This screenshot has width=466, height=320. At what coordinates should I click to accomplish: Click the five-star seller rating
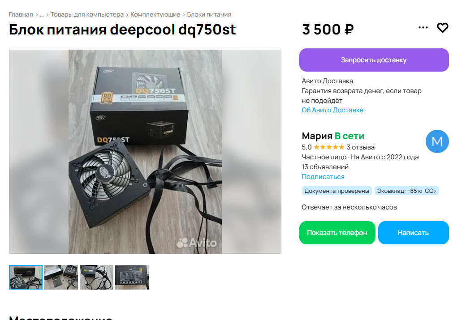(329, 147)
